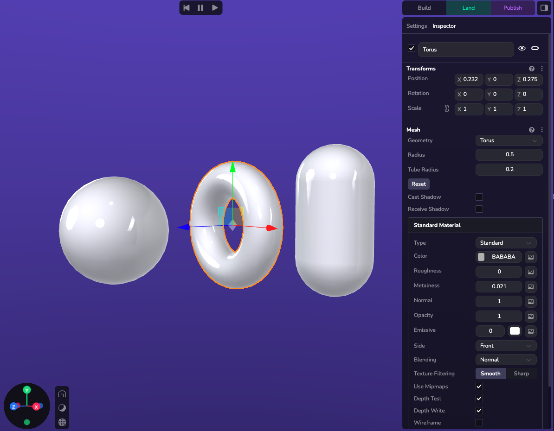Click the Reset button under Tube Radius
Viewport: 554px width, 431px height.
tap(419, 184)
